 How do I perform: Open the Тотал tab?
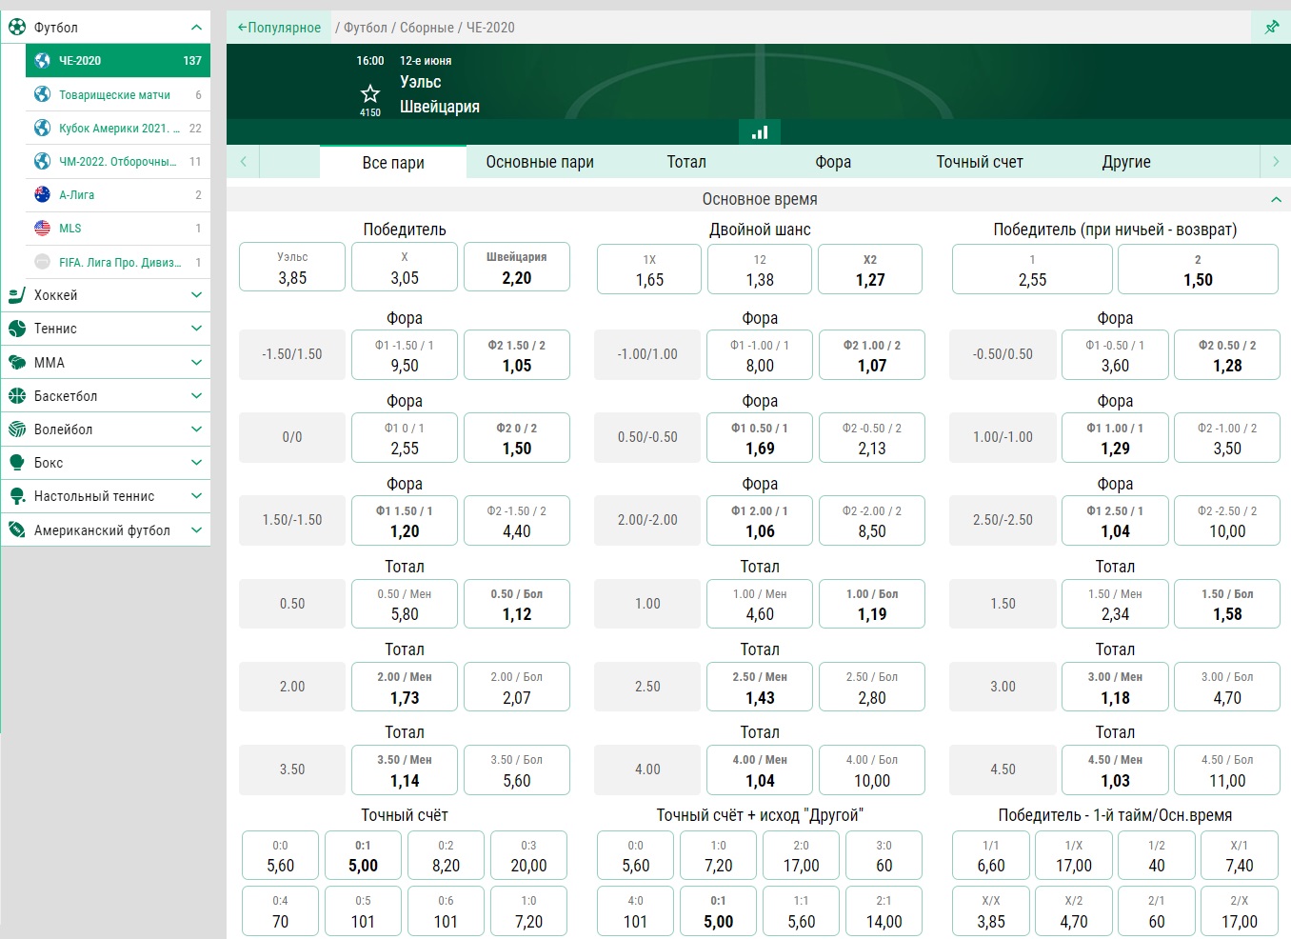pyautogui.click(x=686, y=162)
